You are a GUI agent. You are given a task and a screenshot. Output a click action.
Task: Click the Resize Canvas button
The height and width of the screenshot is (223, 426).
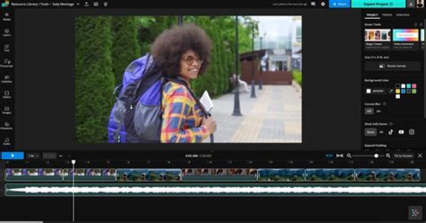click(393, 66)
